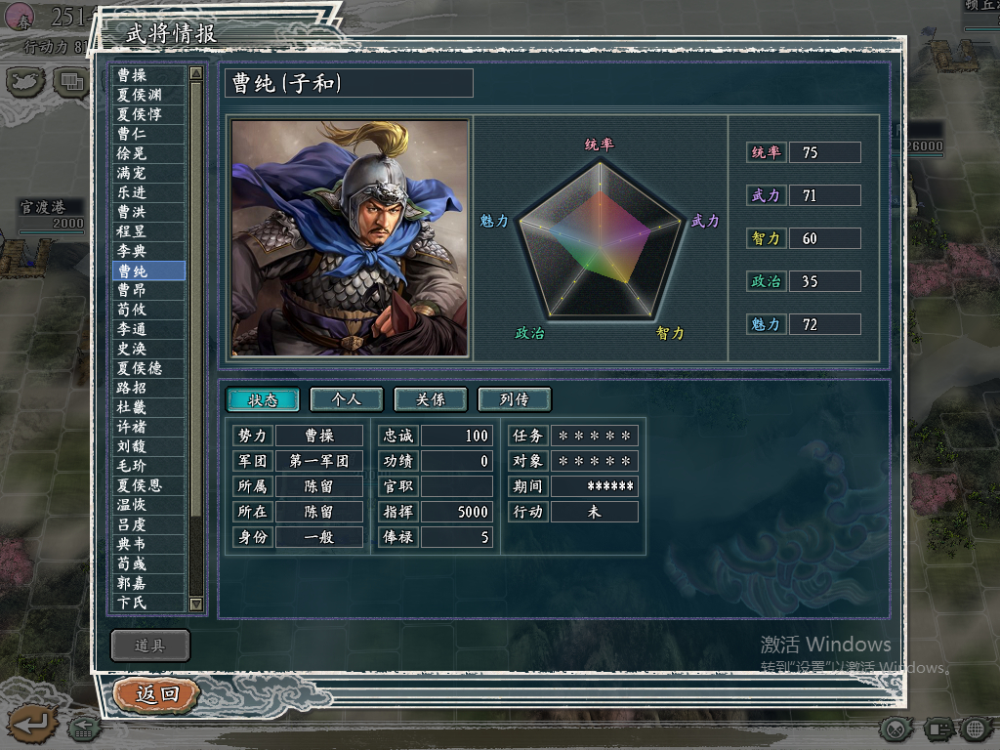The height and width of the screenshot is (750, 1000).
Task: Click the globe grid icon at bottom right
Action: [x=976, y=729]
